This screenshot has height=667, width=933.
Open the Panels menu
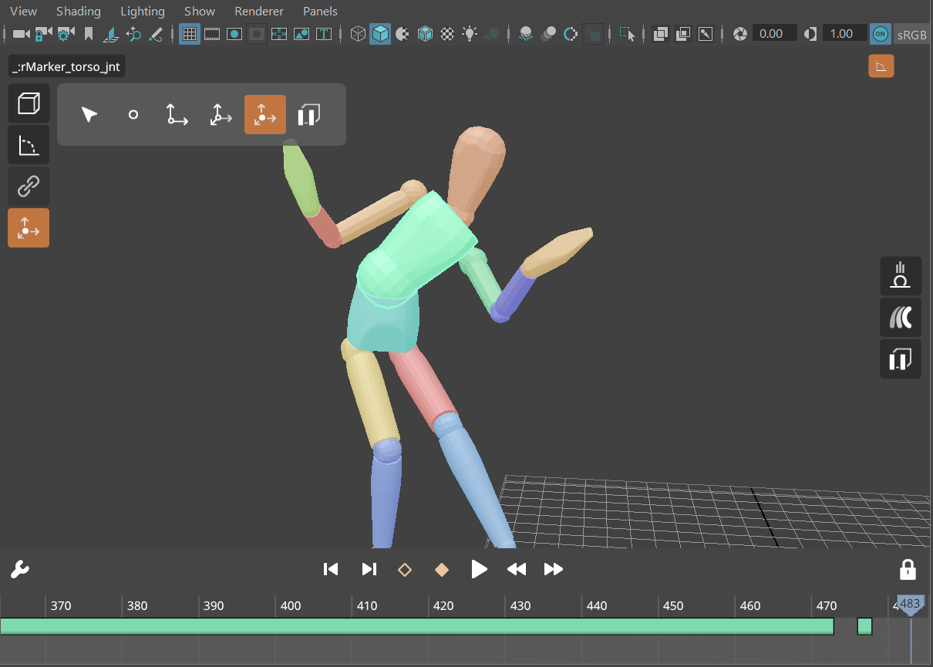click(x=320, y=12)
